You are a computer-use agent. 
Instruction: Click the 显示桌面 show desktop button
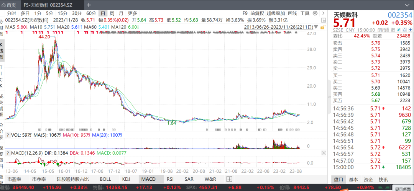click(x=403, y=188)
